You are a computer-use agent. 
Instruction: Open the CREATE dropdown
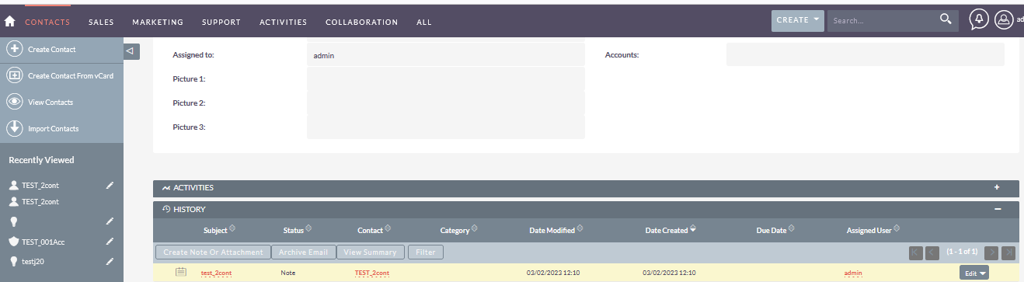(797, 20)
